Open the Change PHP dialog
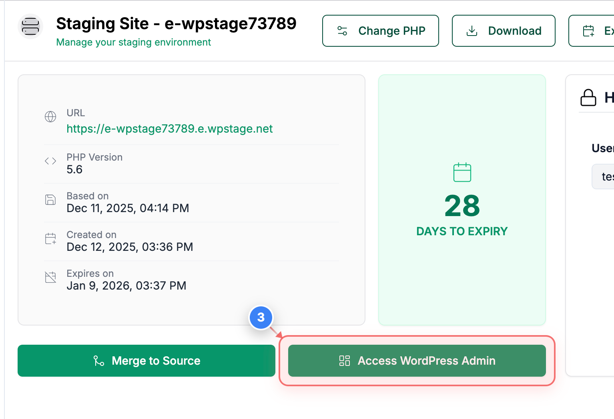 coord(380,30)
